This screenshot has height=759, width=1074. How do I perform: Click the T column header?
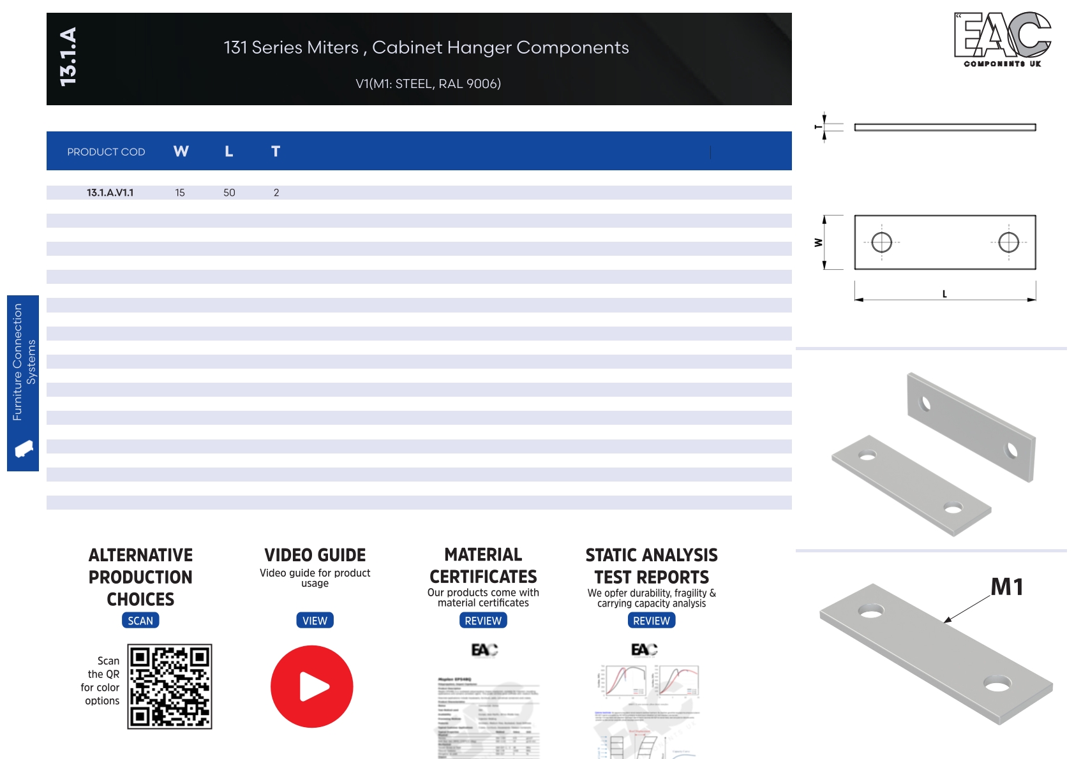tap(276, 152)
